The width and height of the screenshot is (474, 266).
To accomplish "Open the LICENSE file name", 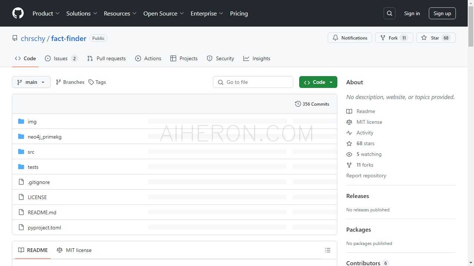I will tap(37, 197).
